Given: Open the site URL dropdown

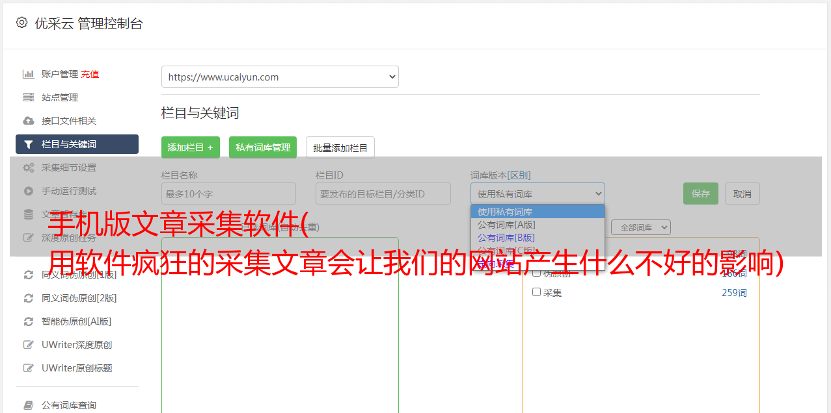Looking at the screenshot, I should pos(280,77).
